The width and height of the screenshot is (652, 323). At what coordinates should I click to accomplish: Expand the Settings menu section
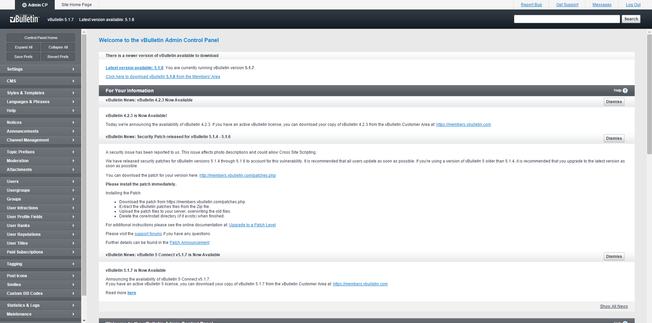click(x=40, y=69)
